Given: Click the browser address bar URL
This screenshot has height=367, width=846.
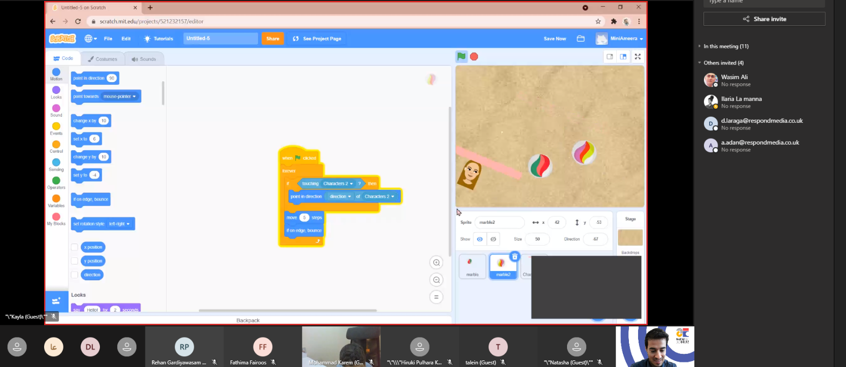Looking at the screenshot, I should [152, 21].
